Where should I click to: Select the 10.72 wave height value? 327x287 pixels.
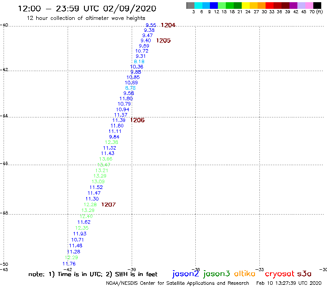[142, 51]
